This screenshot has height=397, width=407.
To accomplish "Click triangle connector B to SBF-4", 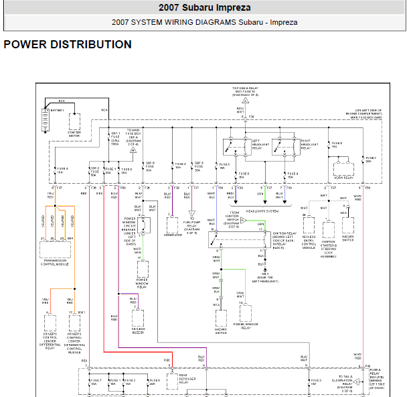I will click(133, 150).
